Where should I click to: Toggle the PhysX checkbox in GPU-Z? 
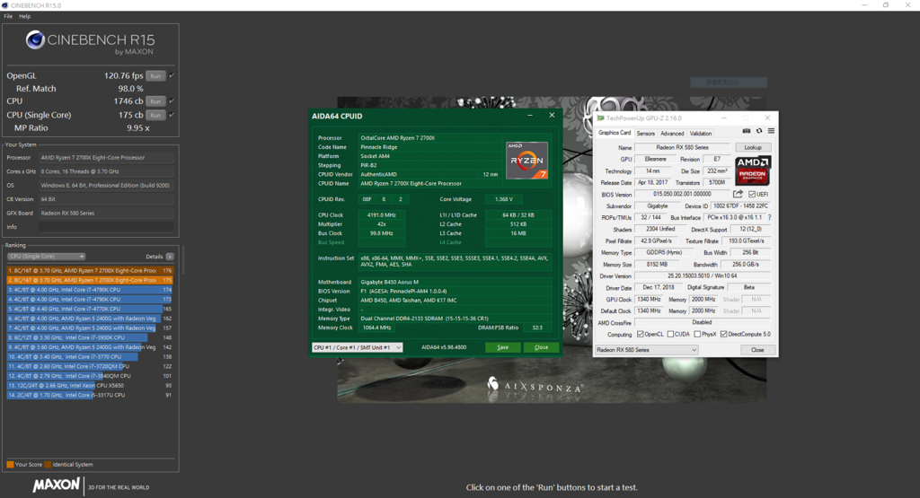[x=697, y=335]
